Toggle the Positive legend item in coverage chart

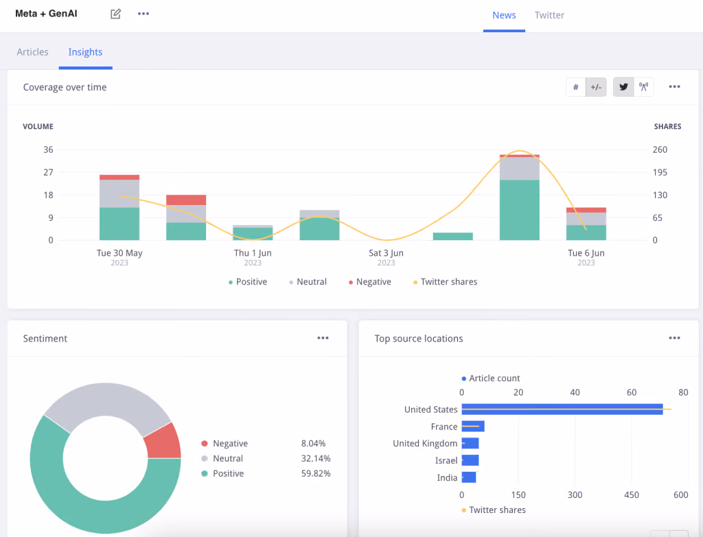pyautogui.click(x=247, y=282)
